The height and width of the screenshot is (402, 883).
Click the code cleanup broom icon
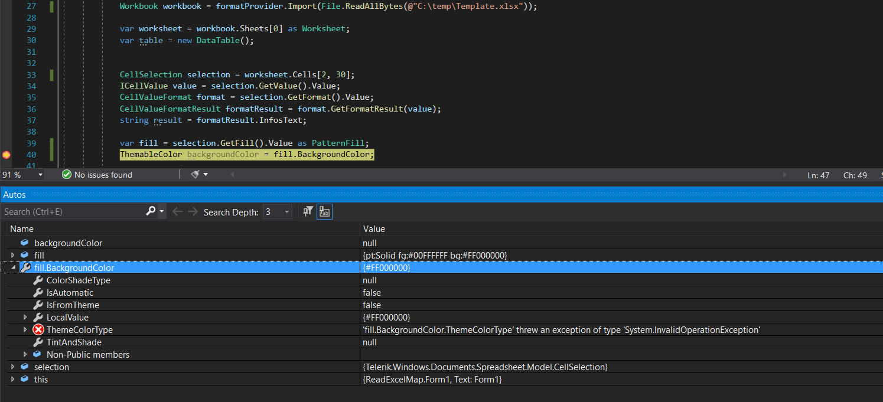[196, 175]
